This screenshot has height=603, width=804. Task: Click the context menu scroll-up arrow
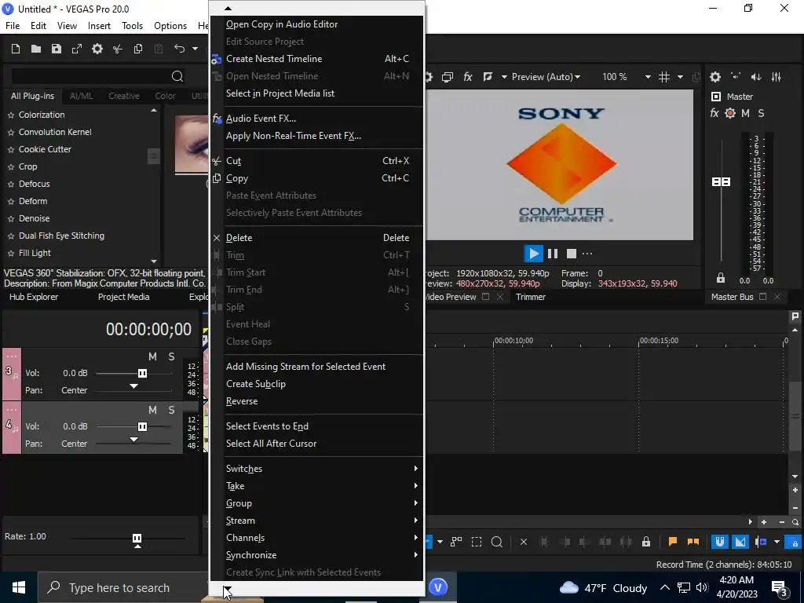[228, 8]
